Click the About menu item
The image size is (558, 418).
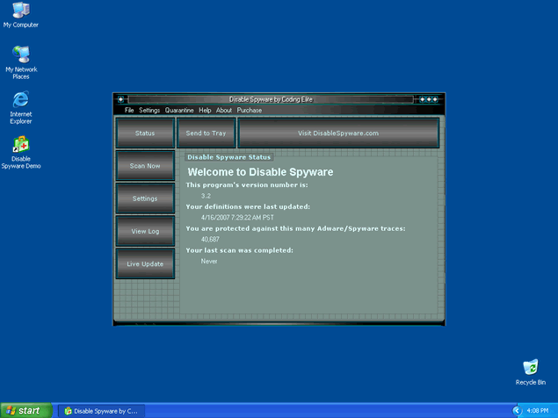click(x=224, y=111)
